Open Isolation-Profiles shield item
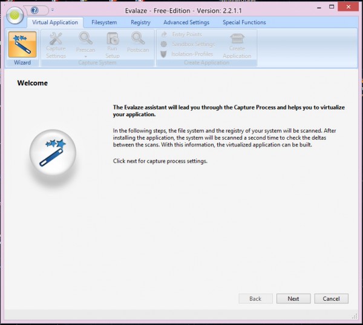The width and height of the screenshot is (363, 325). (186, 54)
